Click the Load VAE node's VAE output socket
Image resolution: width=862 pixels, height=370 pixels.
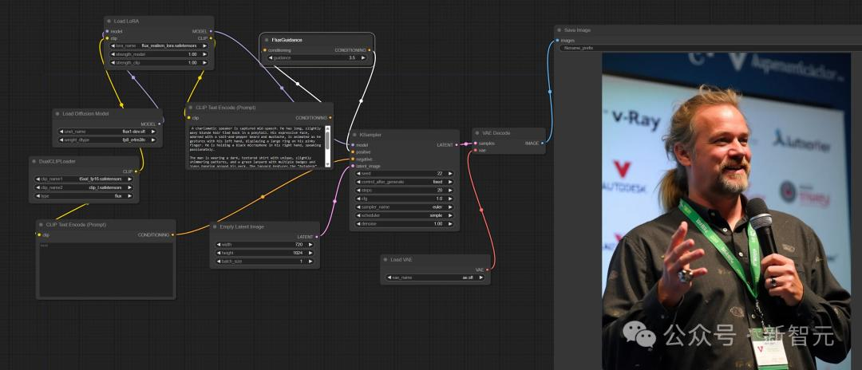(487, 270)
